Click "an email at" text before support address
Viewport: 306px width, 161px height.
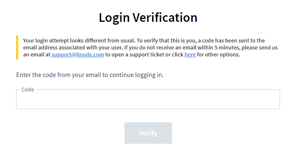(x=37, y=55)
